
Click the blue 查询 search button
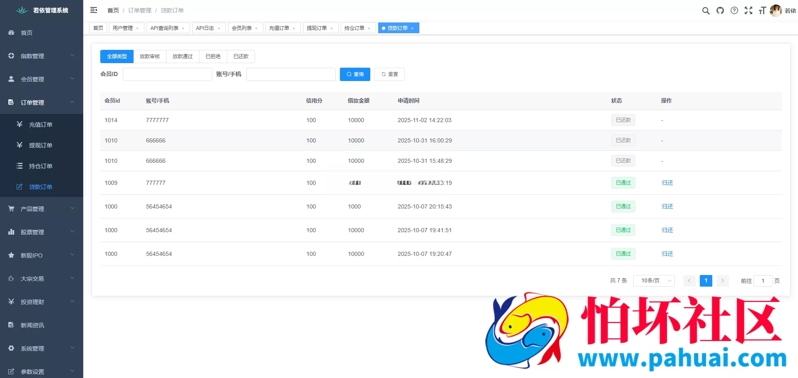355,74
